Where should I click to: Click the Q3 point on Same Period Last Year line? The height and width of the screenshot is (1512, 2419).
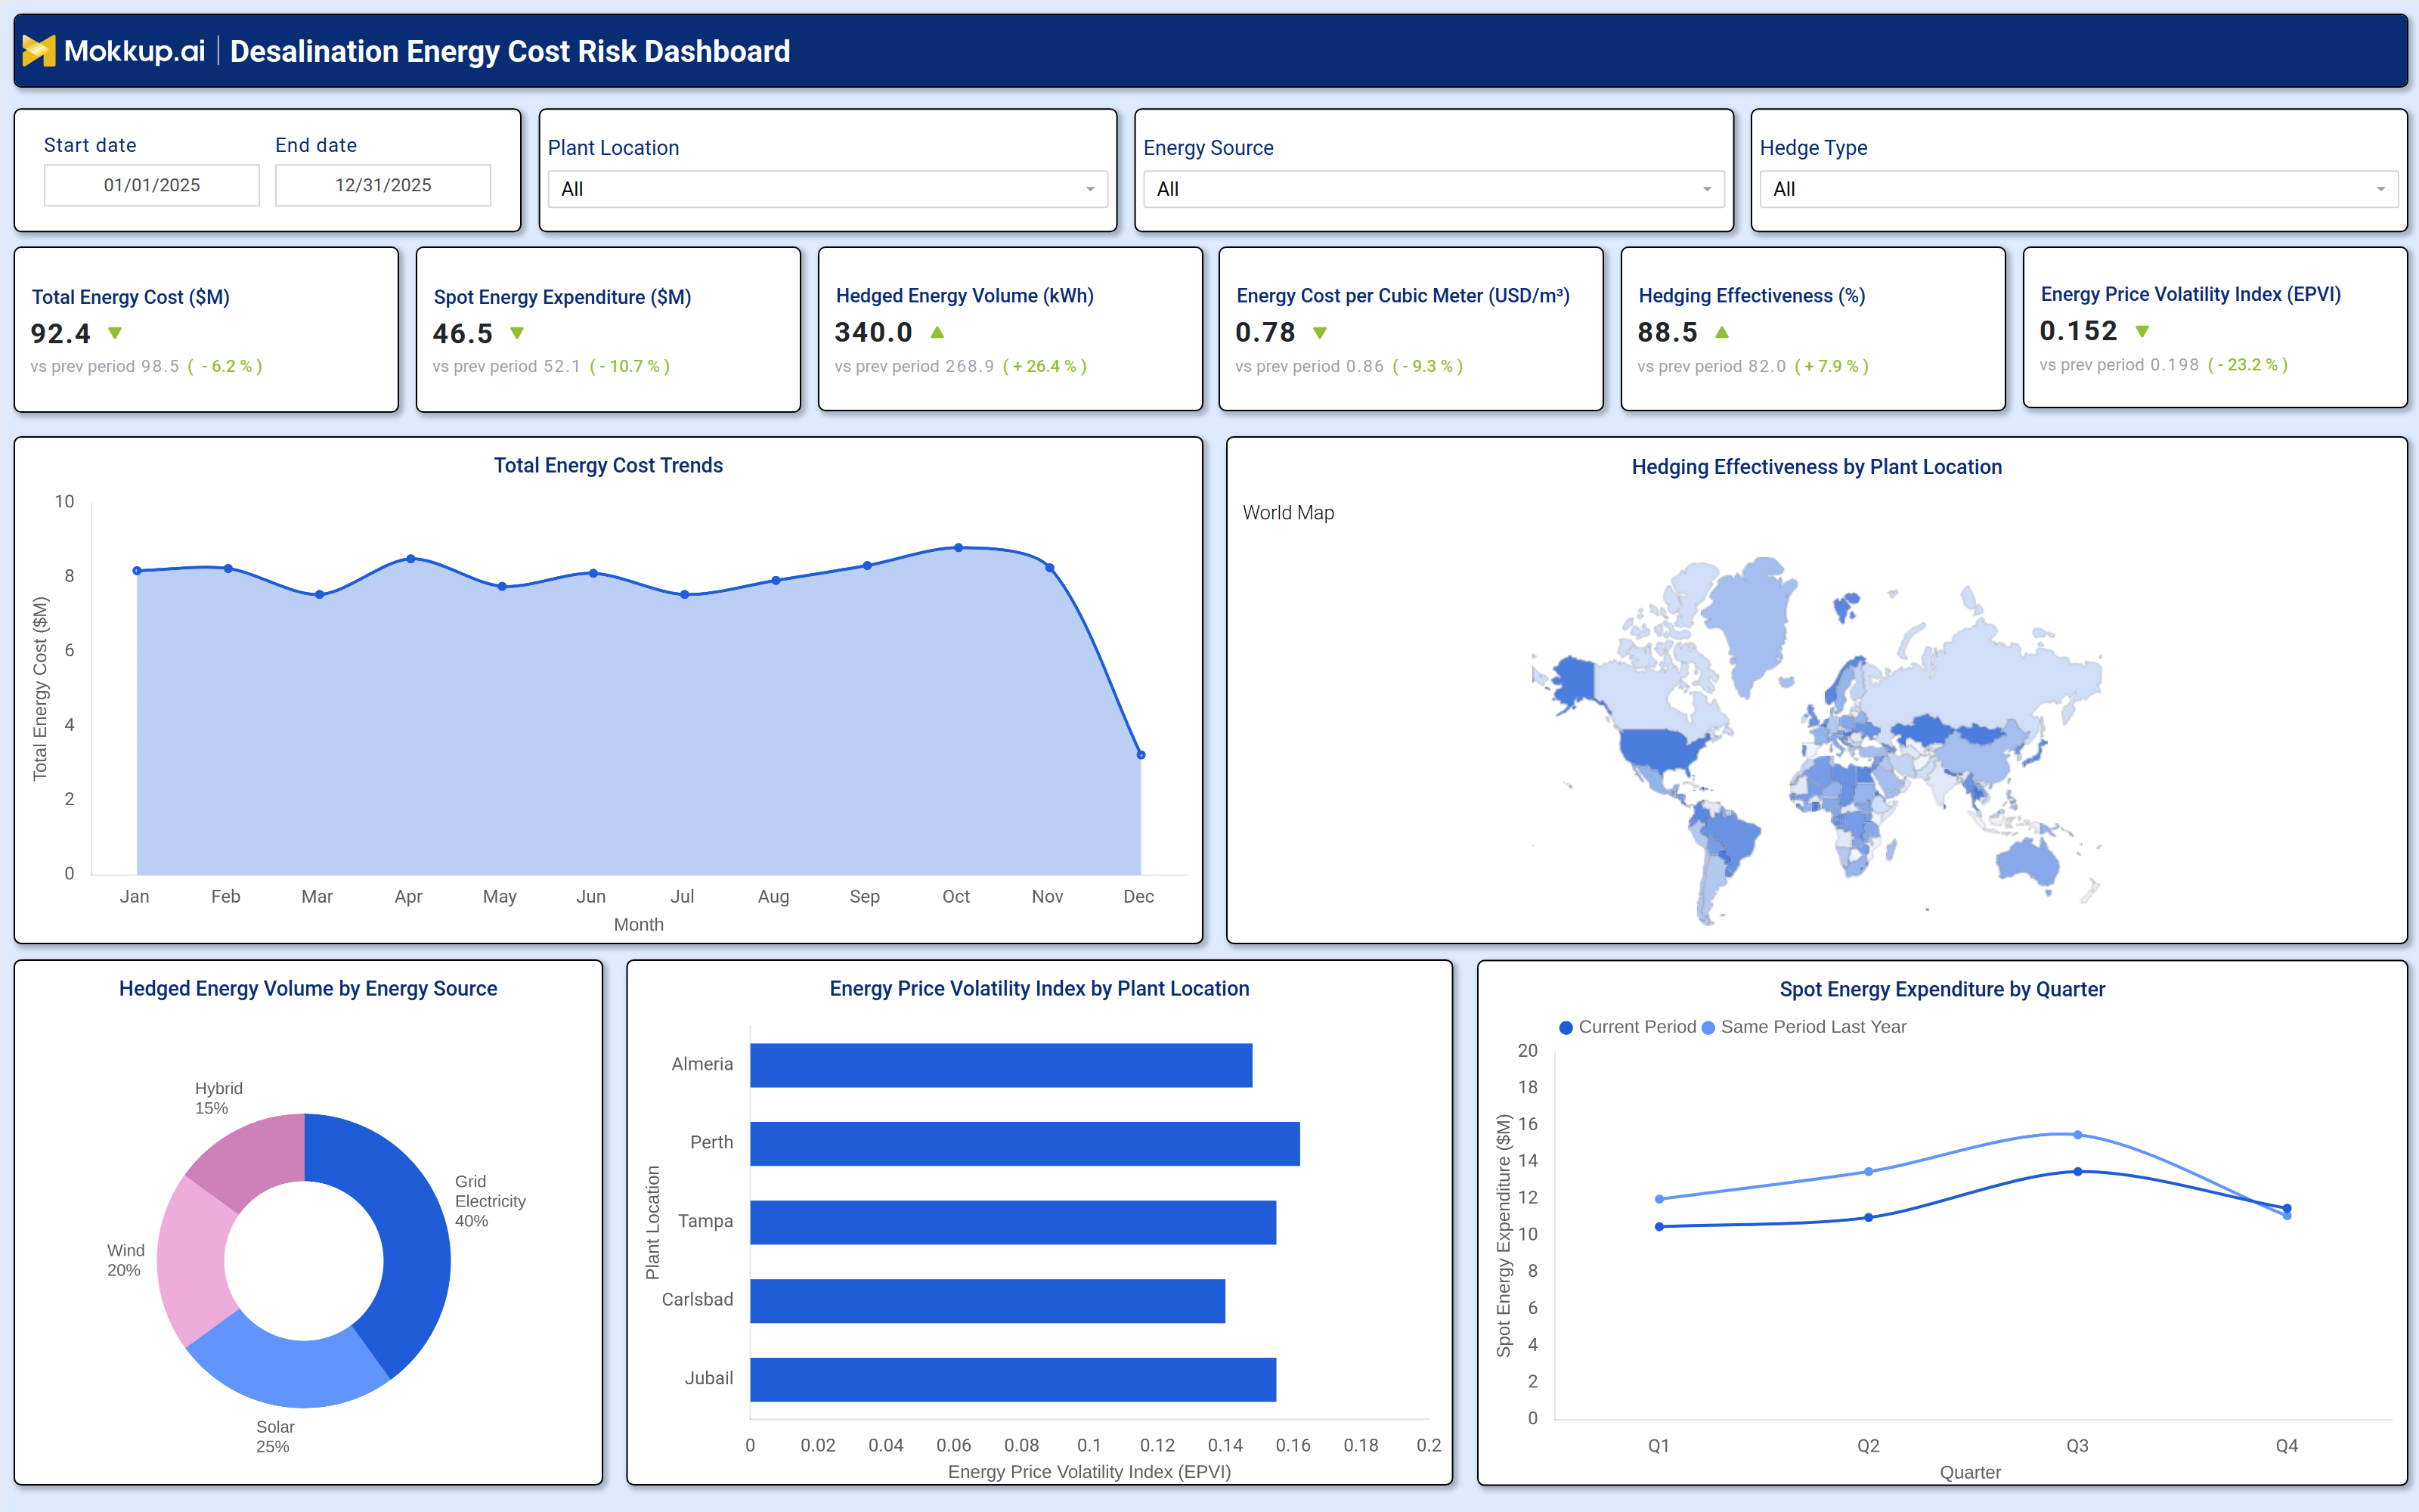(2077, 1135)
